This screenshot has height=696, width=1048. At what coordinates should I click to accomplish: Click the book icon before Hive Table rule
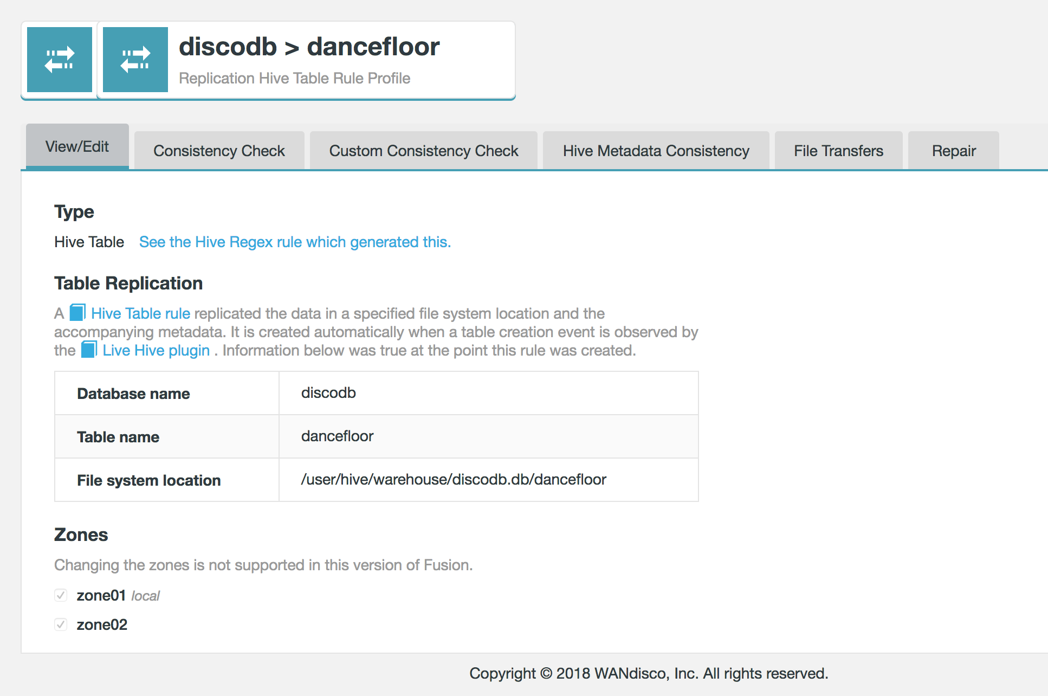77,313
